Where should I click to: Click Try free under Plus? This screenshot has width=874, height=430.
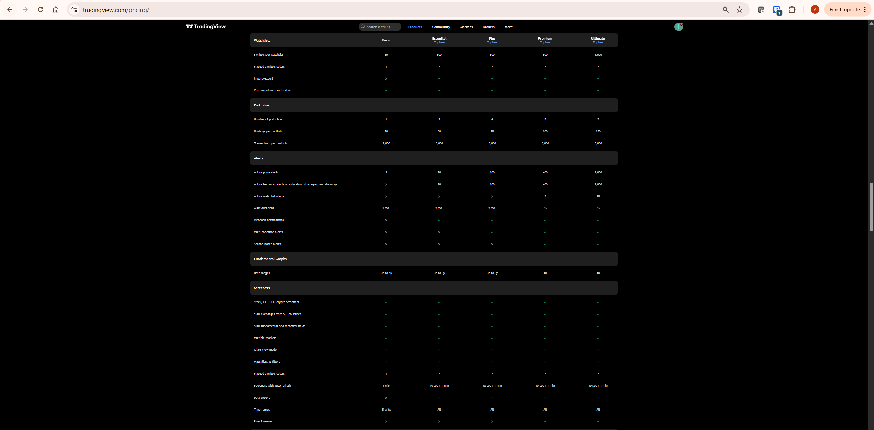tap(492, 43)
